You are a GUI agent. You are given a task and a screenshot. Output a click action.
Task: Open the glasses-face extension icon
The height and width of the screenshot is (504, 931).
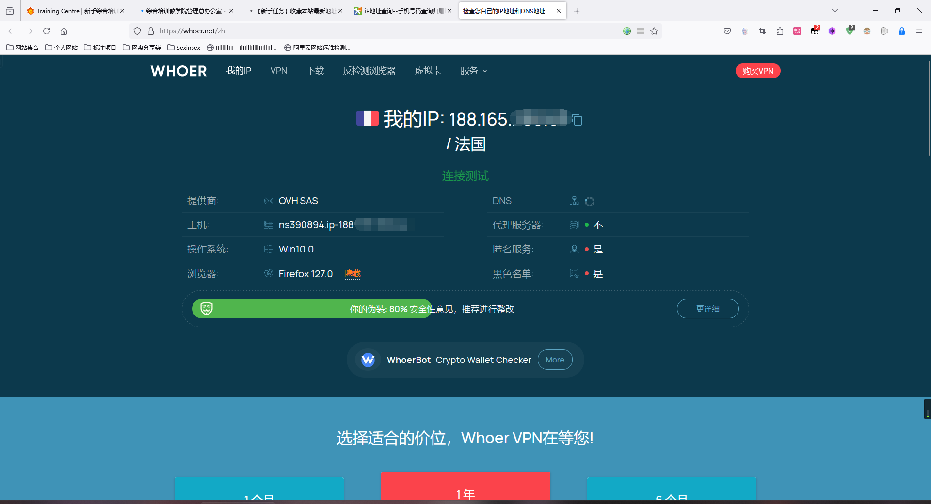click(867, 31)
